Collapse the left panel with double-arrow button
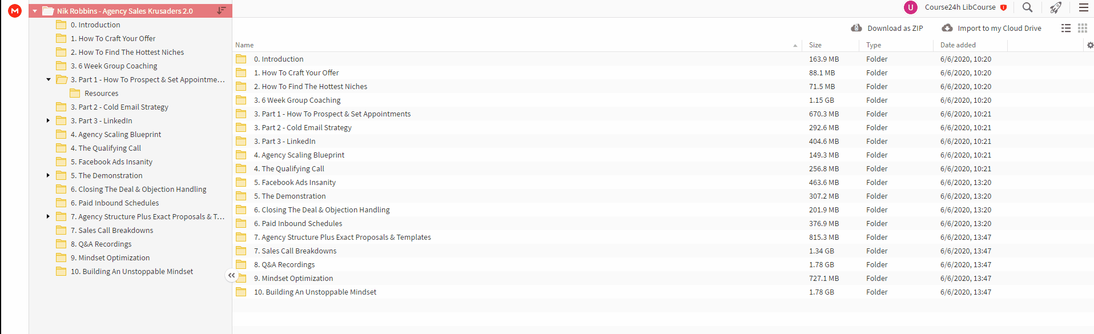 click(231, 275)
